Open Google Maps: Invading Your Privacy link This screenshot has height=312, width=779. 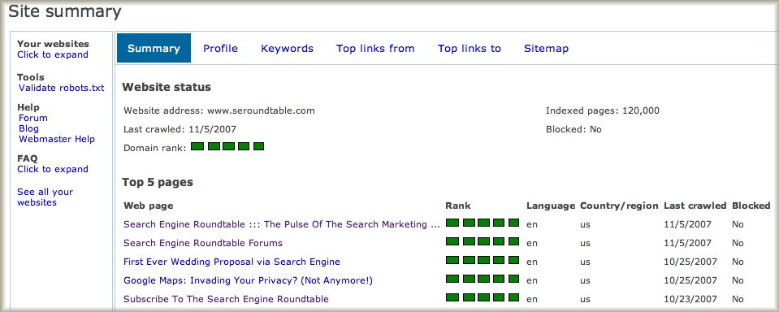coord(248,280)
